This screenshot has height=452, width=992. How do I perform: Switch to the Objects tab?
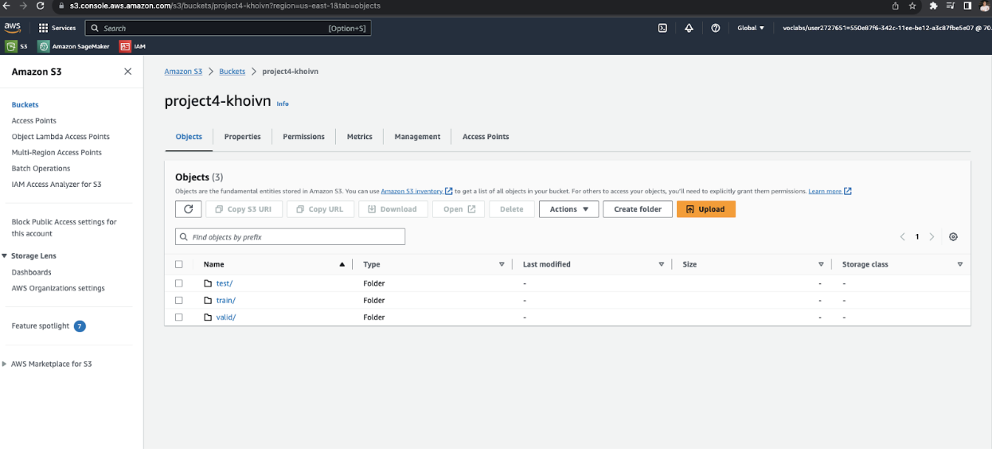(x=189, y=137)
